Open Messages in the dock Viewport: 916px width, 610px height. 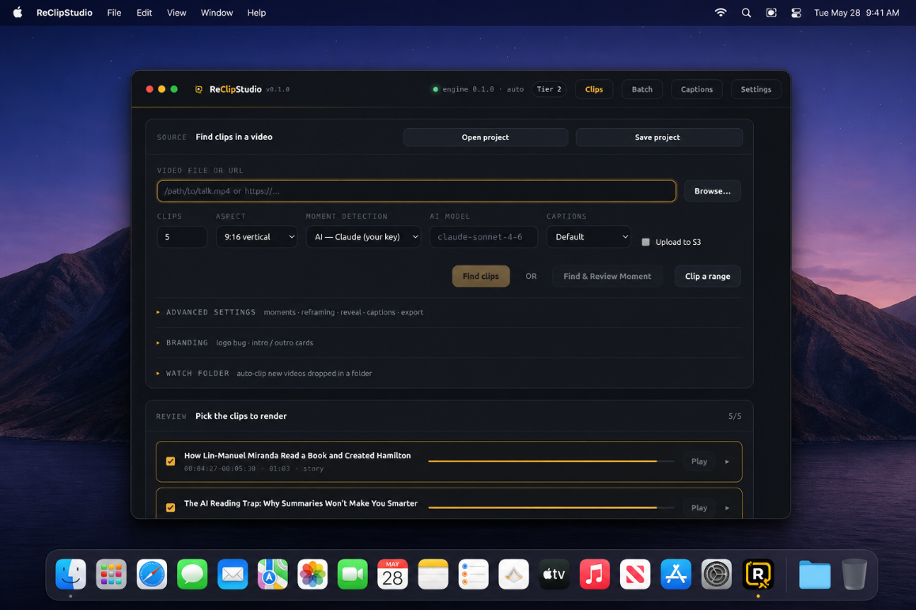coord(192,574)
